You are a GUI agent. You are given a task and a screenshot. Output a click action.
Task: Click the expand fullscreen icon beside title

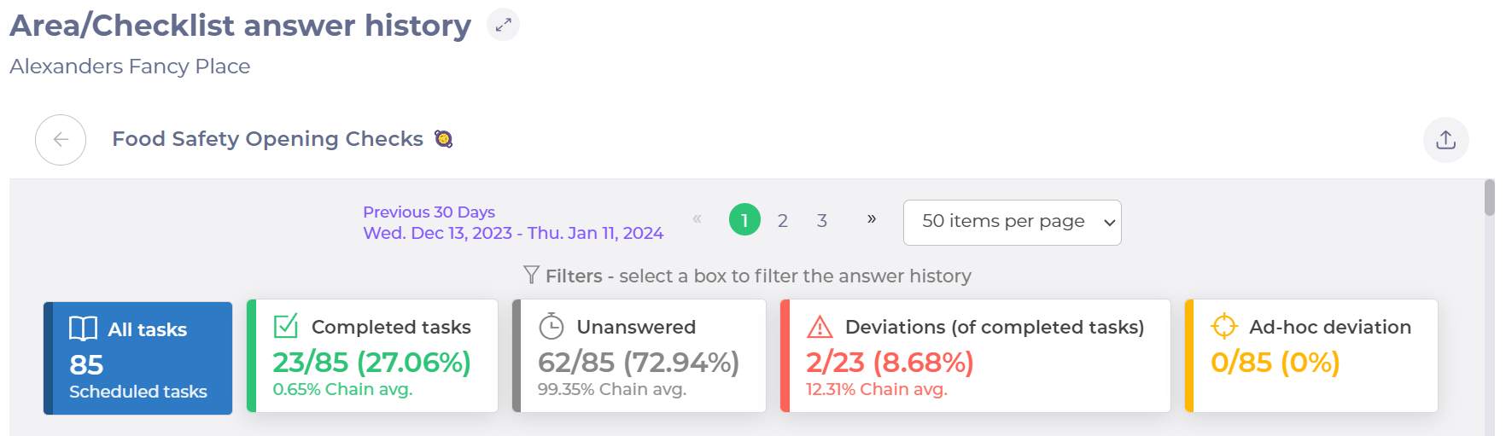(x=503, y=25)
